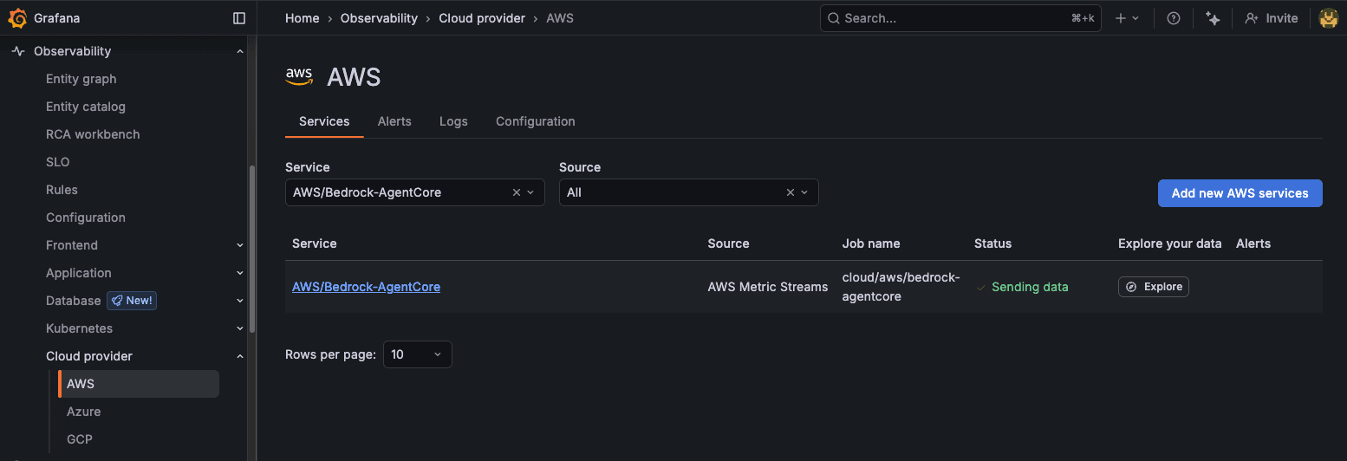The width and height of the screenshot is (1347, 461).
Task: Open the Grafana Assistant sparkle icon
Action: click(1213, 18)
